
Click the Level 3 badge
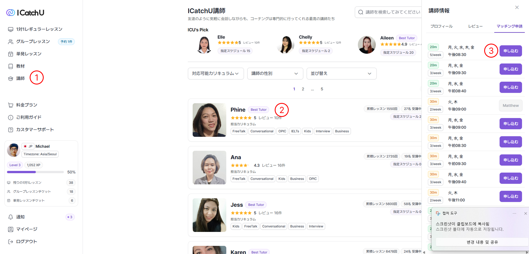15,165
